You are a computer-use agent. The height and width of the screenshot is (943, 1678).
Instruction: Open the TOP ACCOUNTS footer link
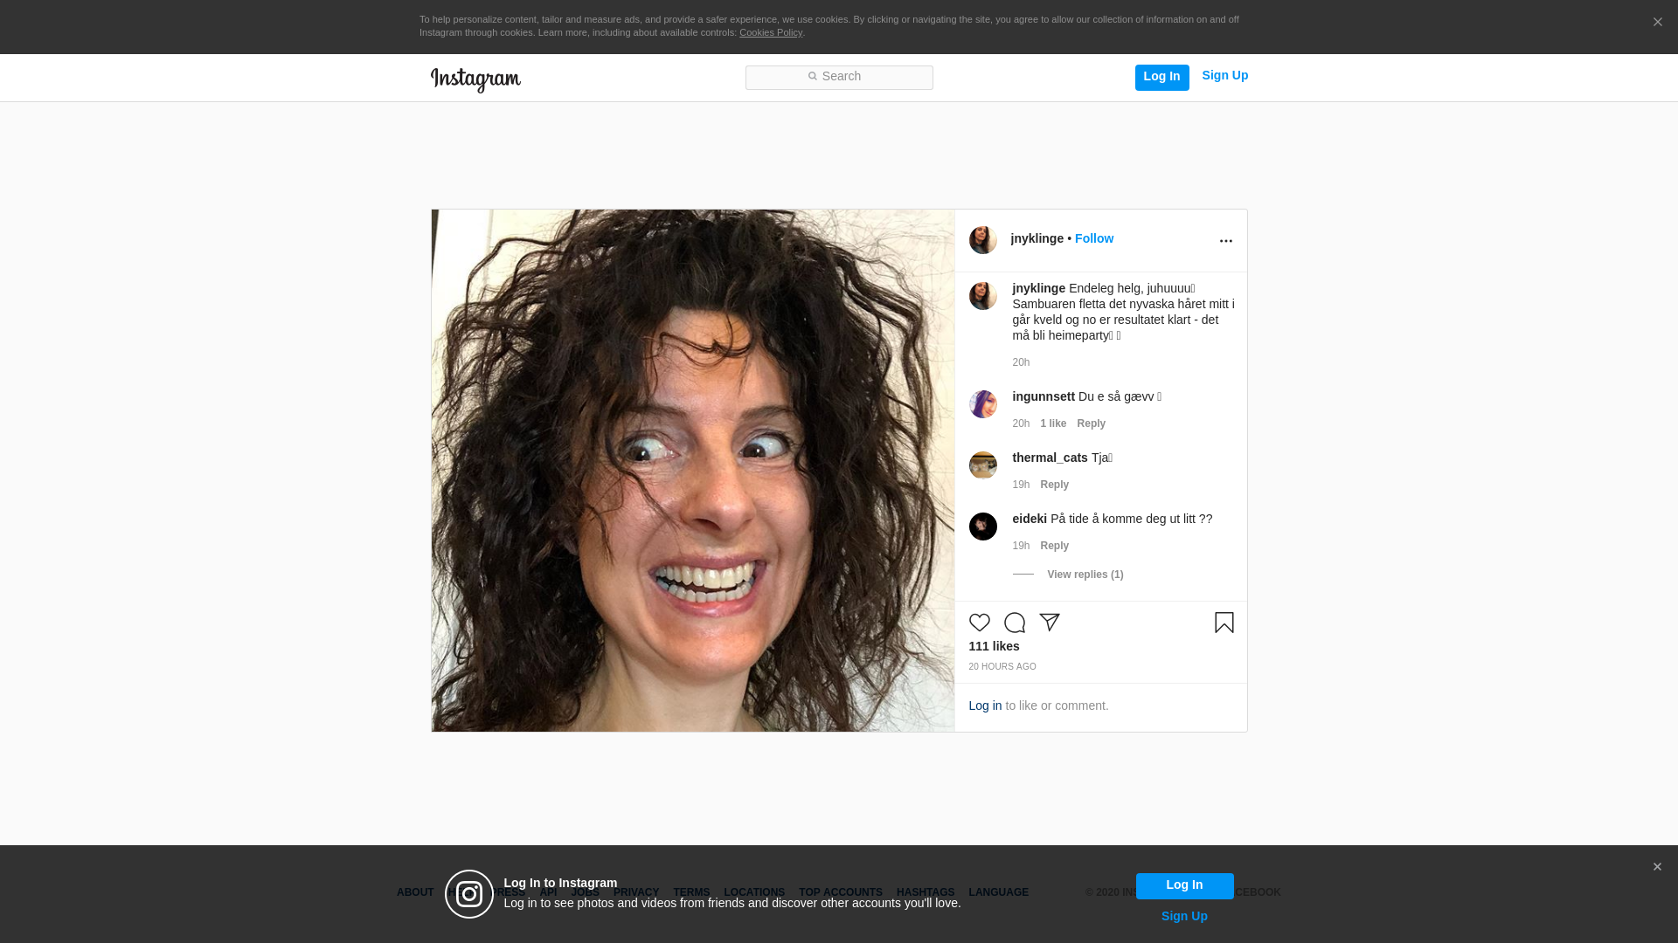click(x=841, y=892)
